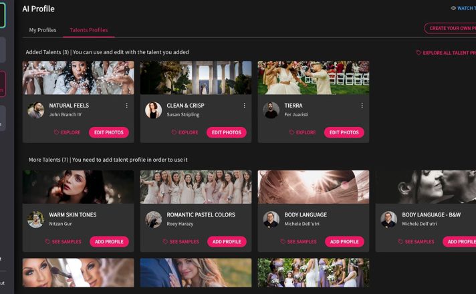Click the teal-outlined sidebar item at top
The height and width of the screenshot is (294, 476).
click(x=3, y=15)
